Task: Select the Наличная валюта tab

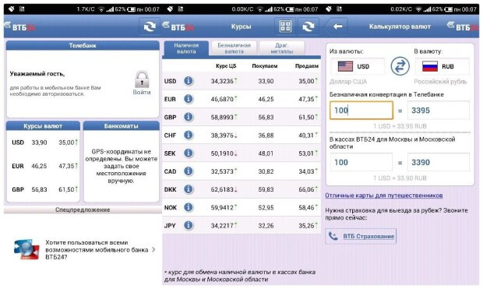Action: (186, 48)
